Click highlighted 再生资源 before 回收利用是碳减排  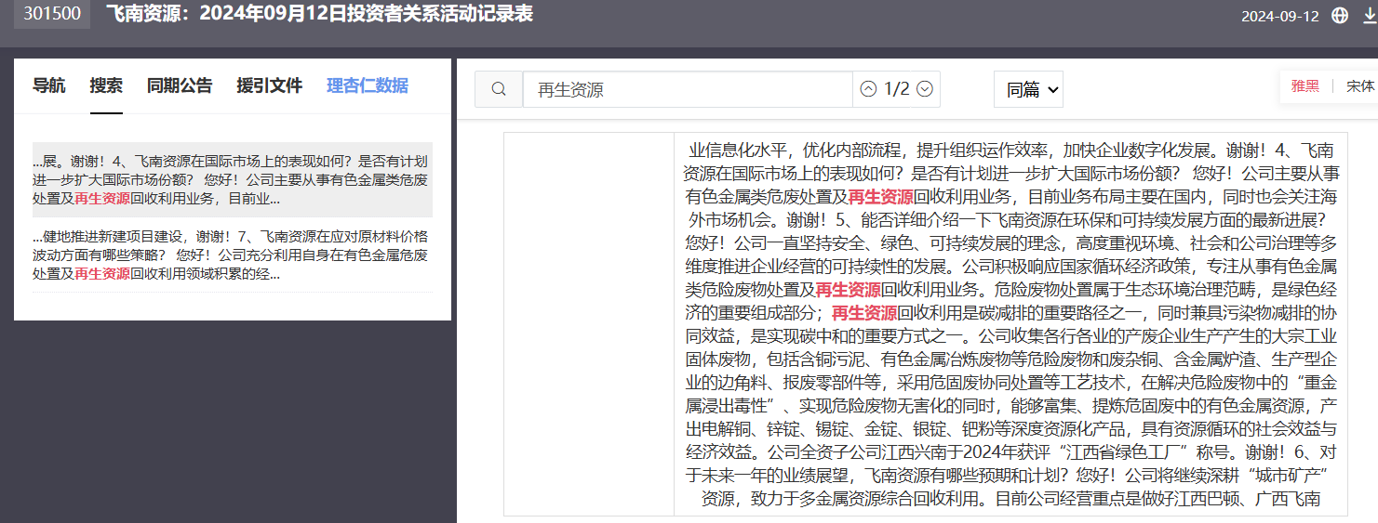pos(864,312)
